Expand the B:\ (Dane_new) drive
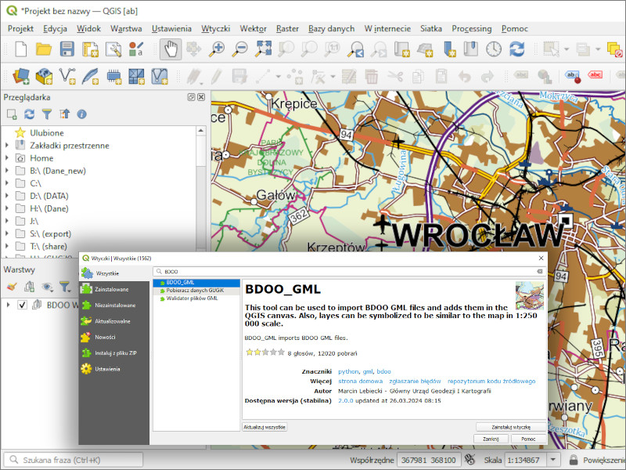The width and height of the screenshot is (626, 470). click(7, 171)
